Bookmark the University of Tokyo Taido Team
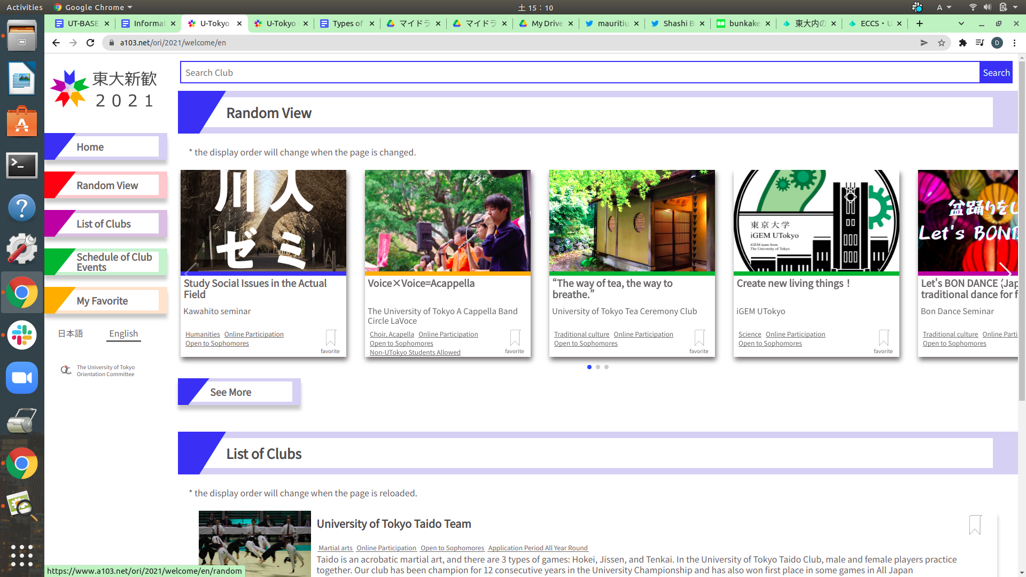The width and height of the screenshot is (1026, 577). click(x=975, y=525)
